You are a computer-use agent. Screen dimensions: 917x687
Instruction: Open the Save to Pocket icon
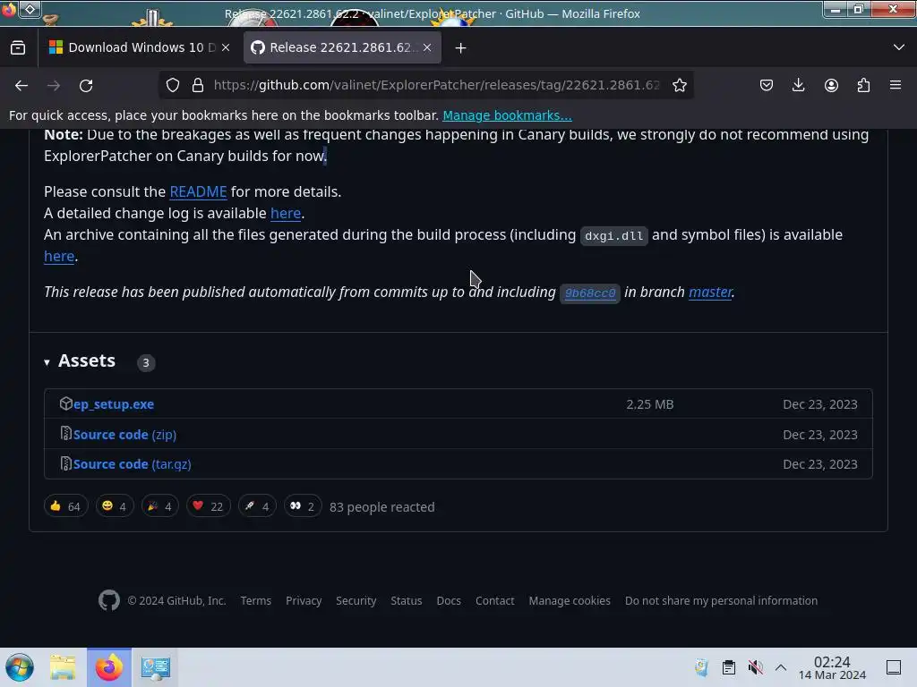[x=767, y=85]
